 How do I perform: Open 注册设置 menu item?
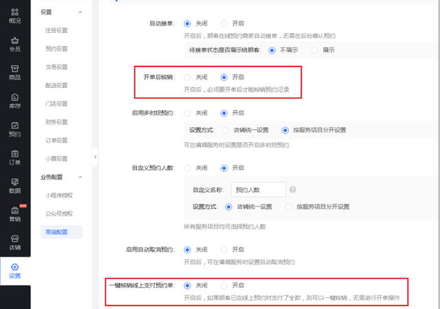point(56,30)
